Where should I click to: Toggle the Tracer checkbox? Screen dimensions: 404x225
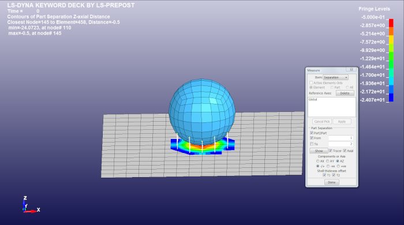331,151
